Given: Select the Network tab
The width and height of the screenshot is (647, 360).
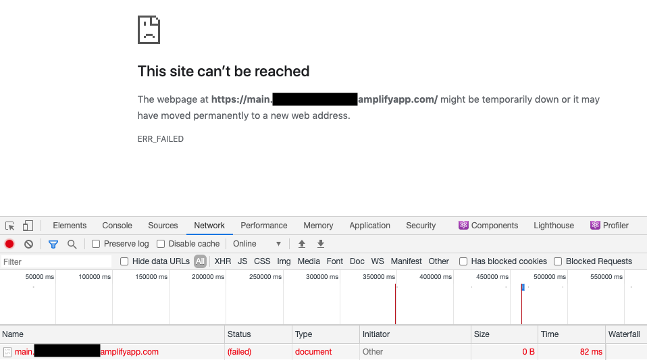Looking at the screenshot, I should [209, 226].
